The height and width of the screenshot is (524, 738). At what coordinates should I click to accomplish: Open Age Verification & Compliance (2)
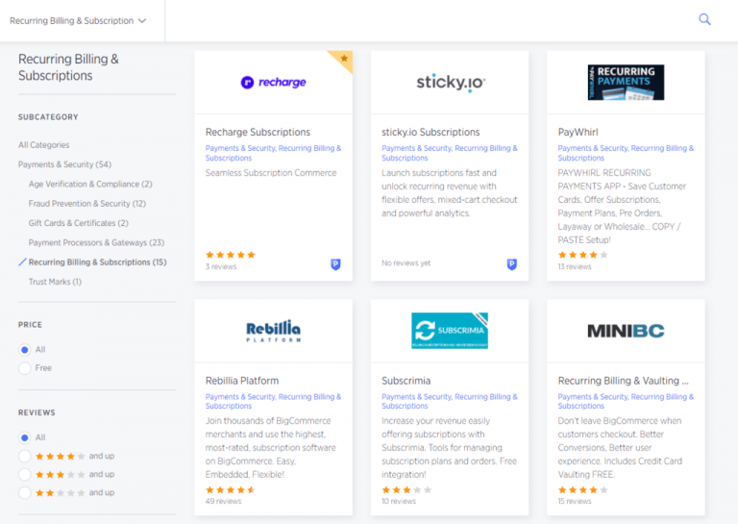click(x=90, y=184)
